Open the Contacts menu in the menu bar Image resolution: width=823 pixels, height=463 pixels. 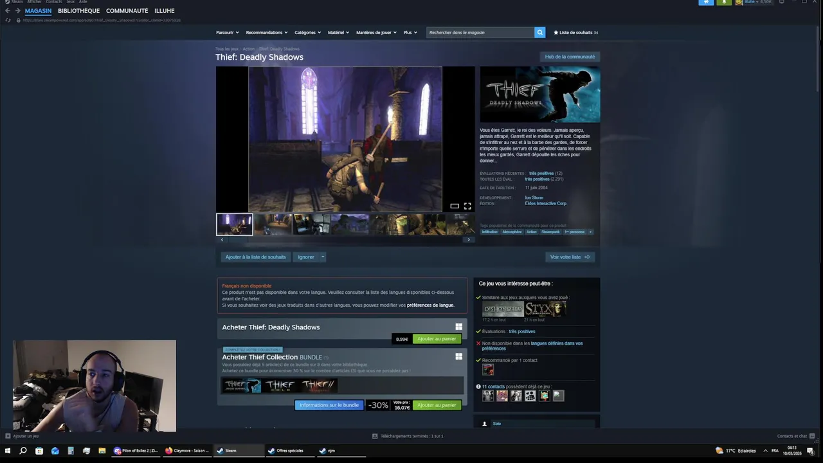[x=54, y=2]
